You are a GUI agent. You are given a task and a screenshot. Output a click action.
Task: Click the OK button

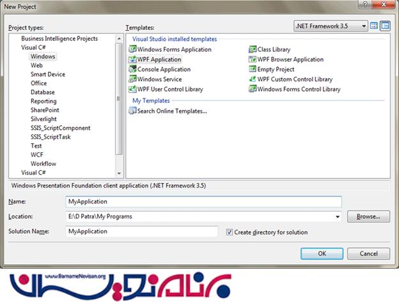tap(322, 253)
